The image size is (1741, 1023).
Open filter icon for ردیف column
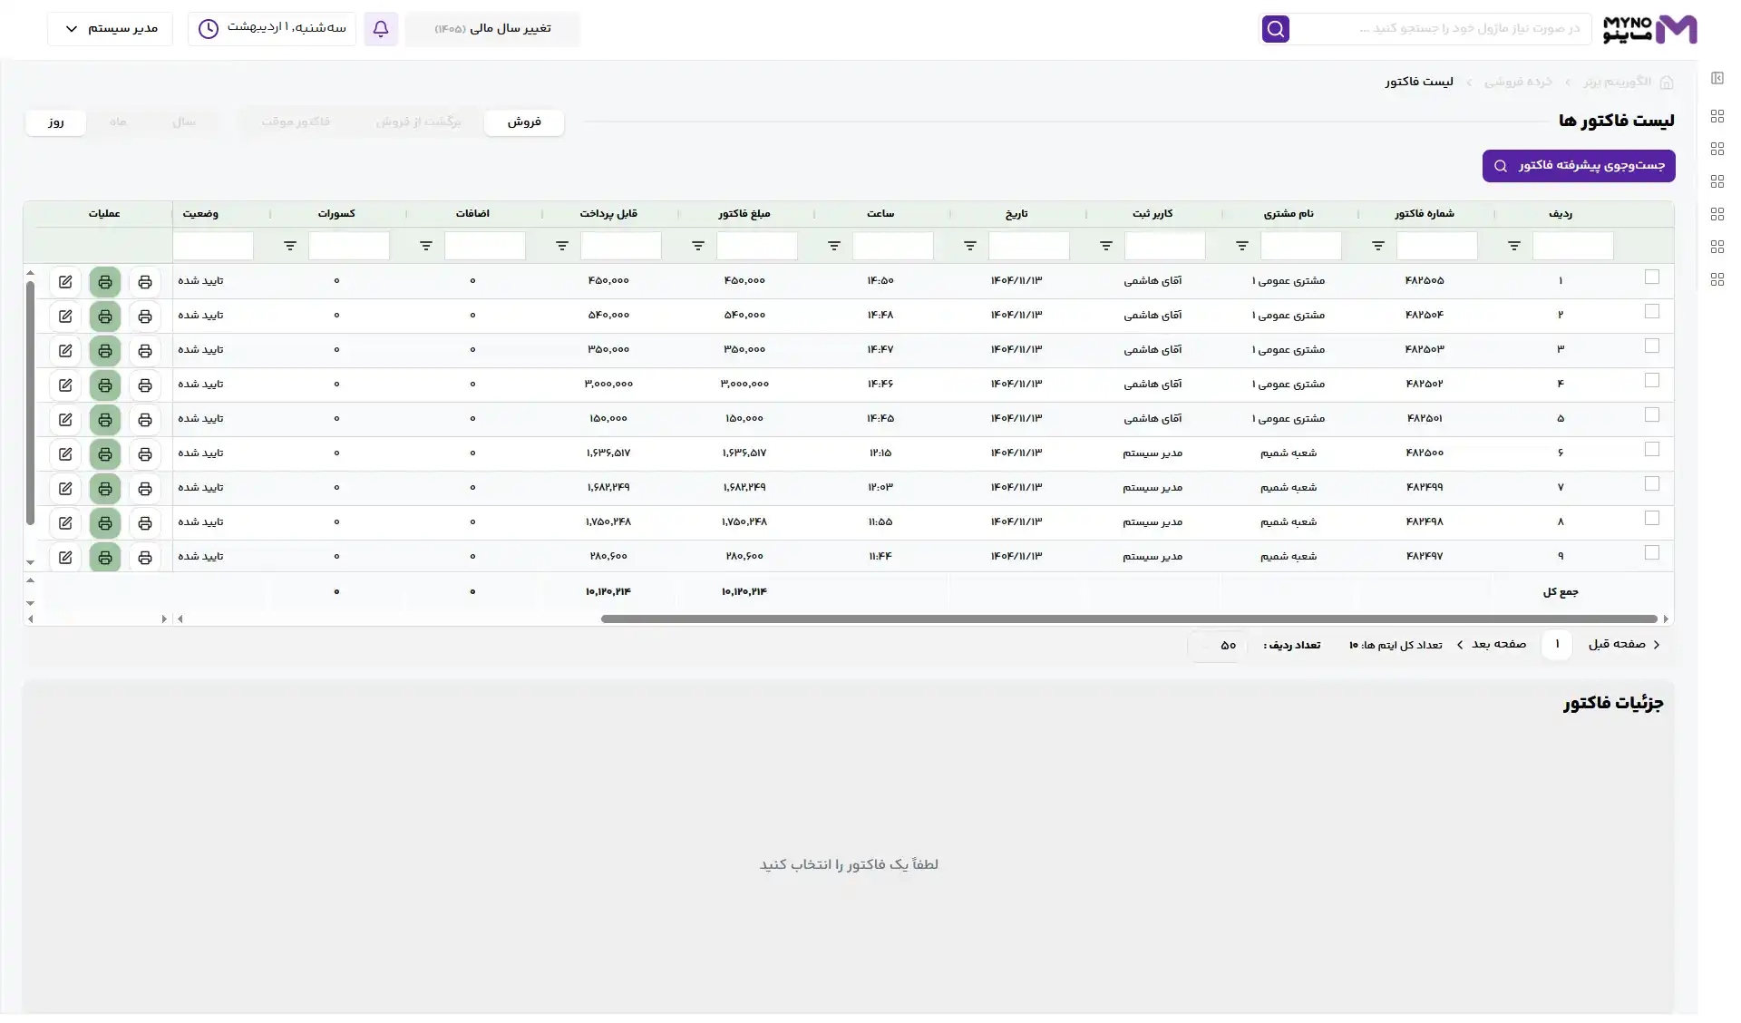click(1514, 246)
